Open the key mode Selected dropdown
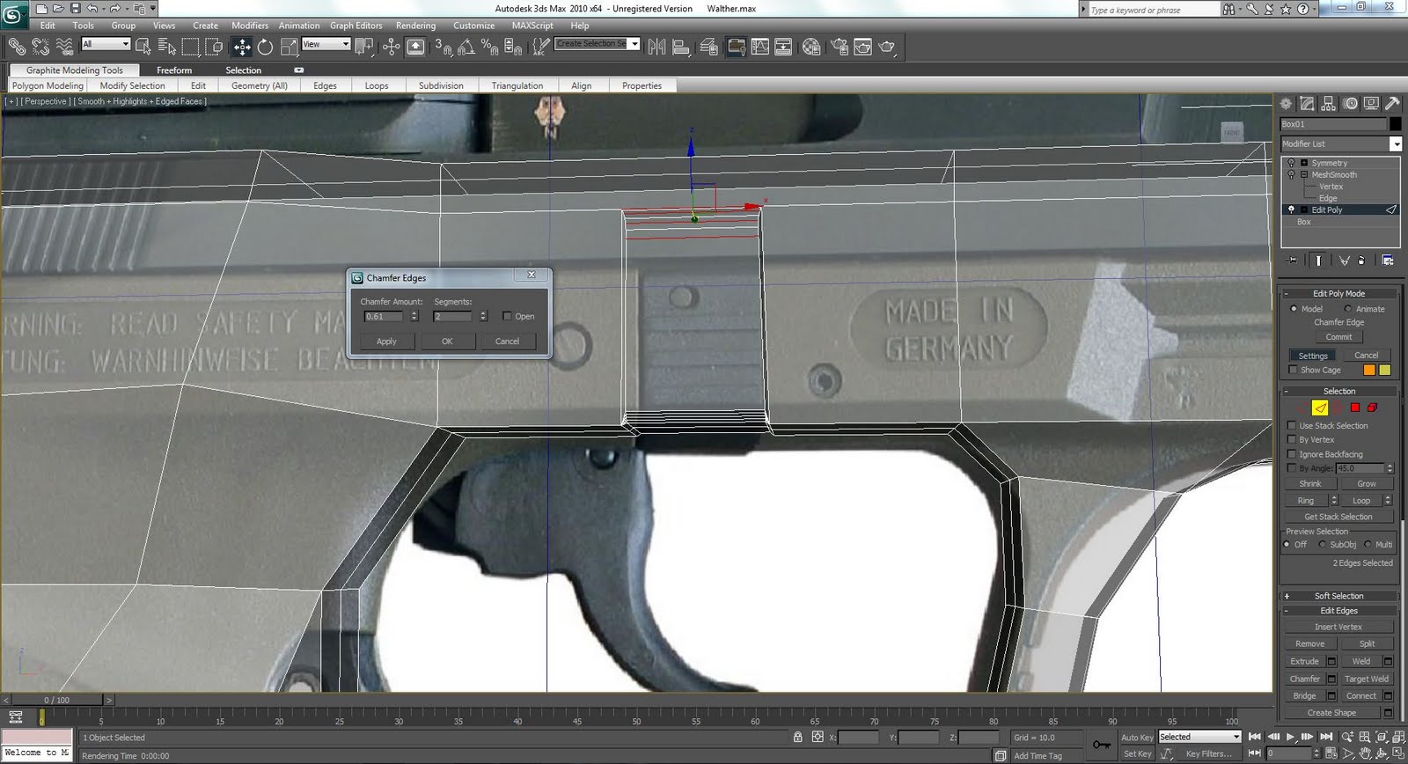Viewport: 1408px width, 764px height. [x=1199, y=737]
